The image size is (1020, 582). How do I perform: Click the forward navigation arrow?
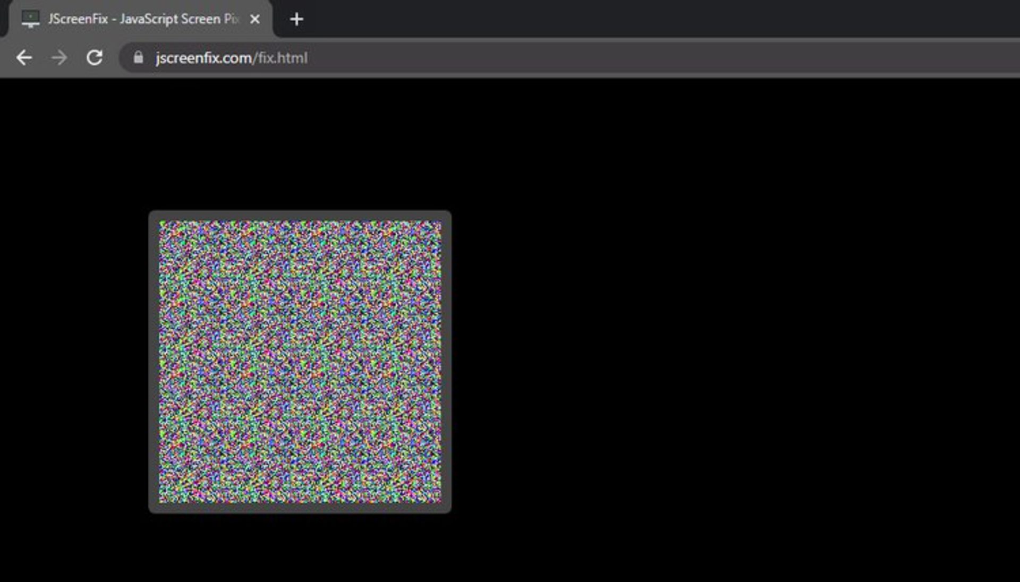coord(58,58)
